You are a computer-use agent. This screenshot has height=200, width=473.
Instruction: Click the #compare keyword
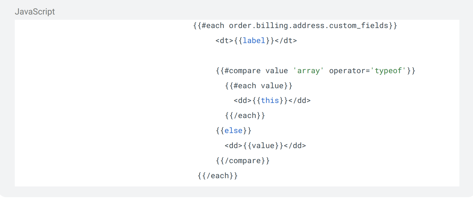[x=242, y=71]
